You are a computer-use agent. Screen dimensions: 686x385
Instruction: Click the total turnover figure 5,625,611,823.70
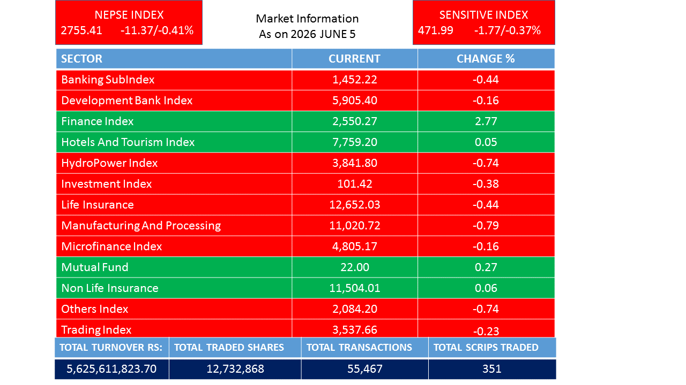(111, 369)
